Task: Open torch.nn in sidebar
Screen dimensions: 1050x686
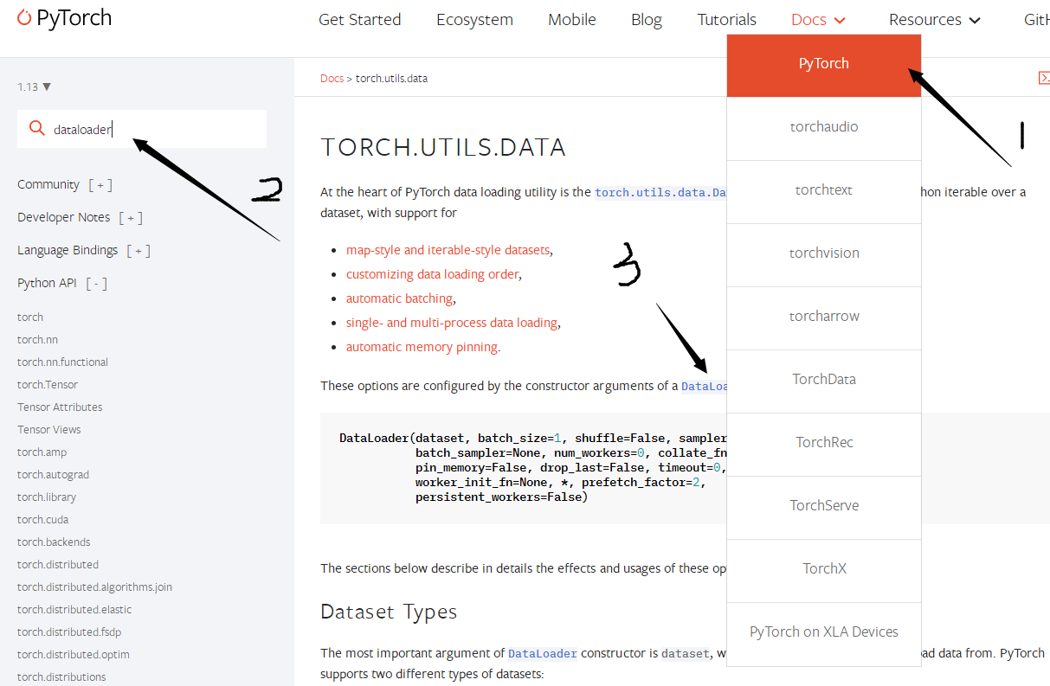Action: click(x=37, y=340)
